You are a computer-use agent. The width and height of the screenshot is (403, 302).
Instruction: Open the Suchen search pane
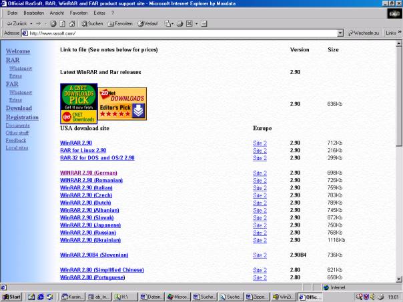92,23
